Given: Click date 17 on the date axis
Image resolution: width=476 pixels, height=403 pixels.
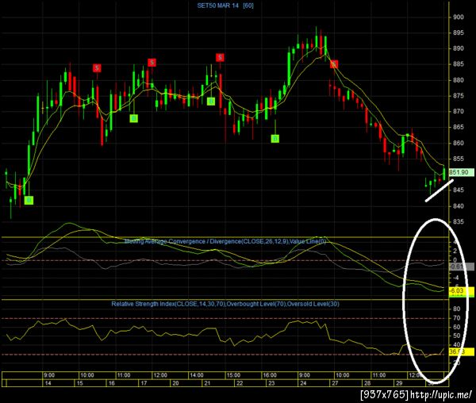Looking at the screenshot, I should pos(144,383).
